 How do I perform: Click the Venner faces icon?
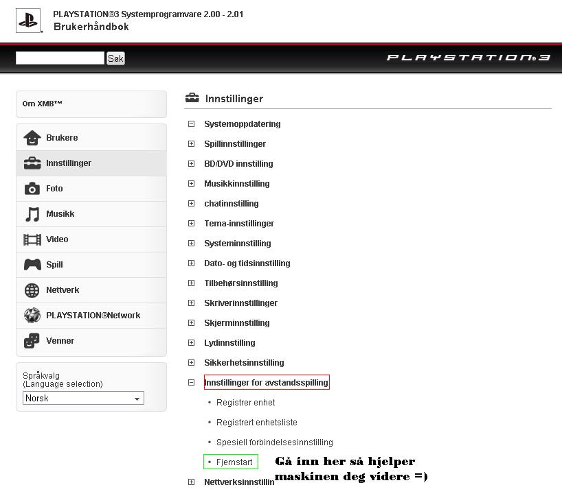point(32,341)
